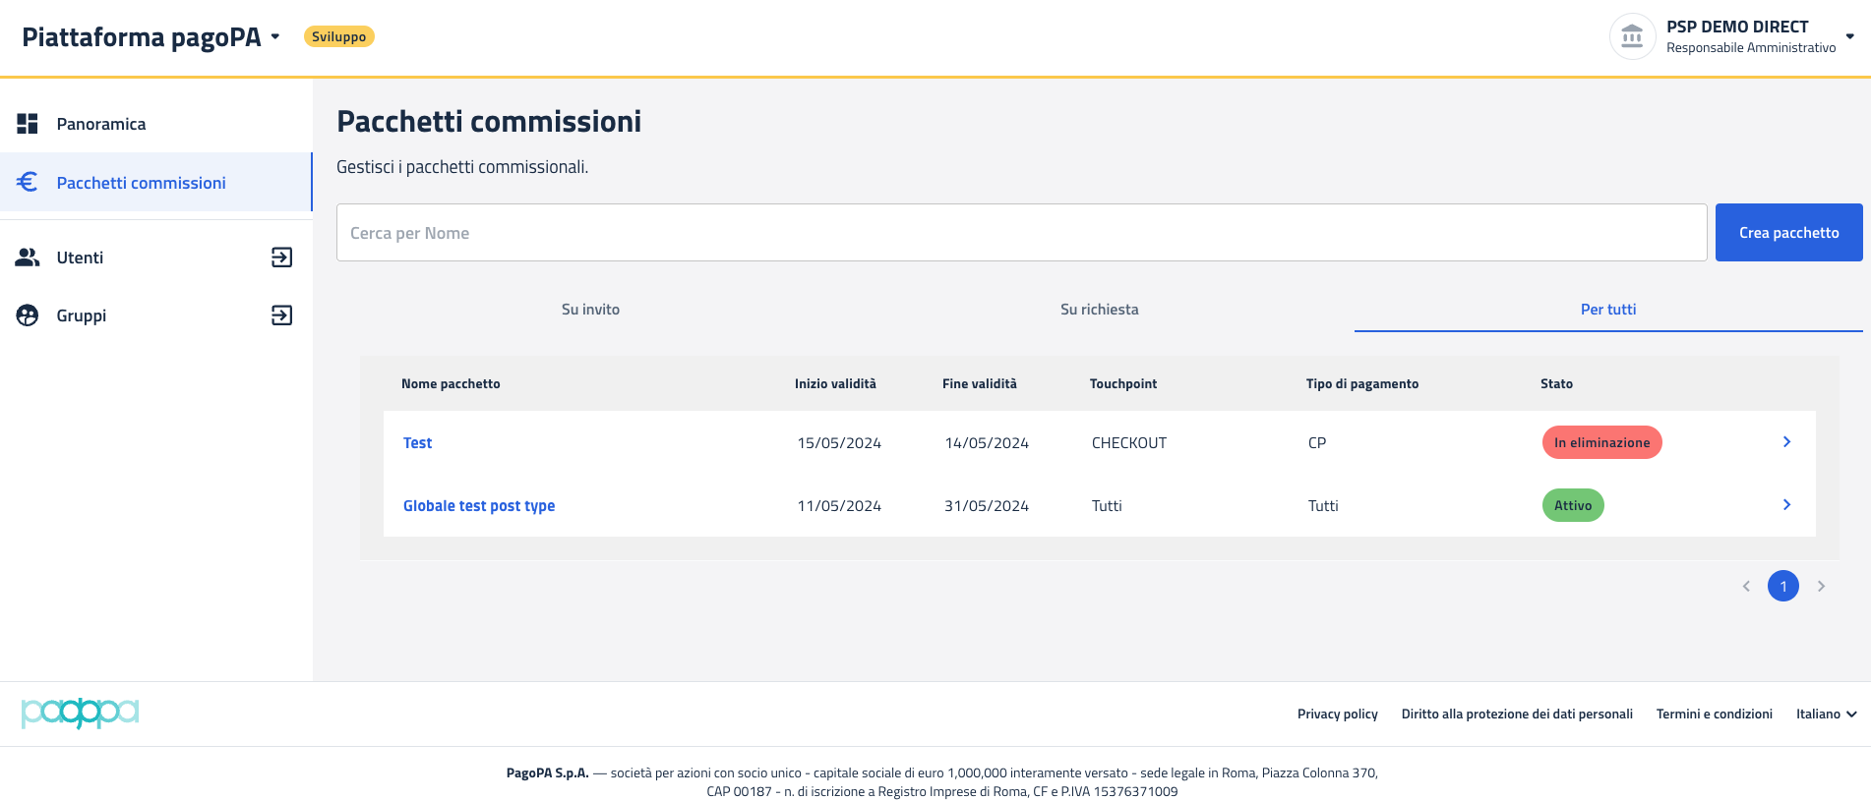Select page 1 in pagination

pyautogui.click(x=1782, y=586)
